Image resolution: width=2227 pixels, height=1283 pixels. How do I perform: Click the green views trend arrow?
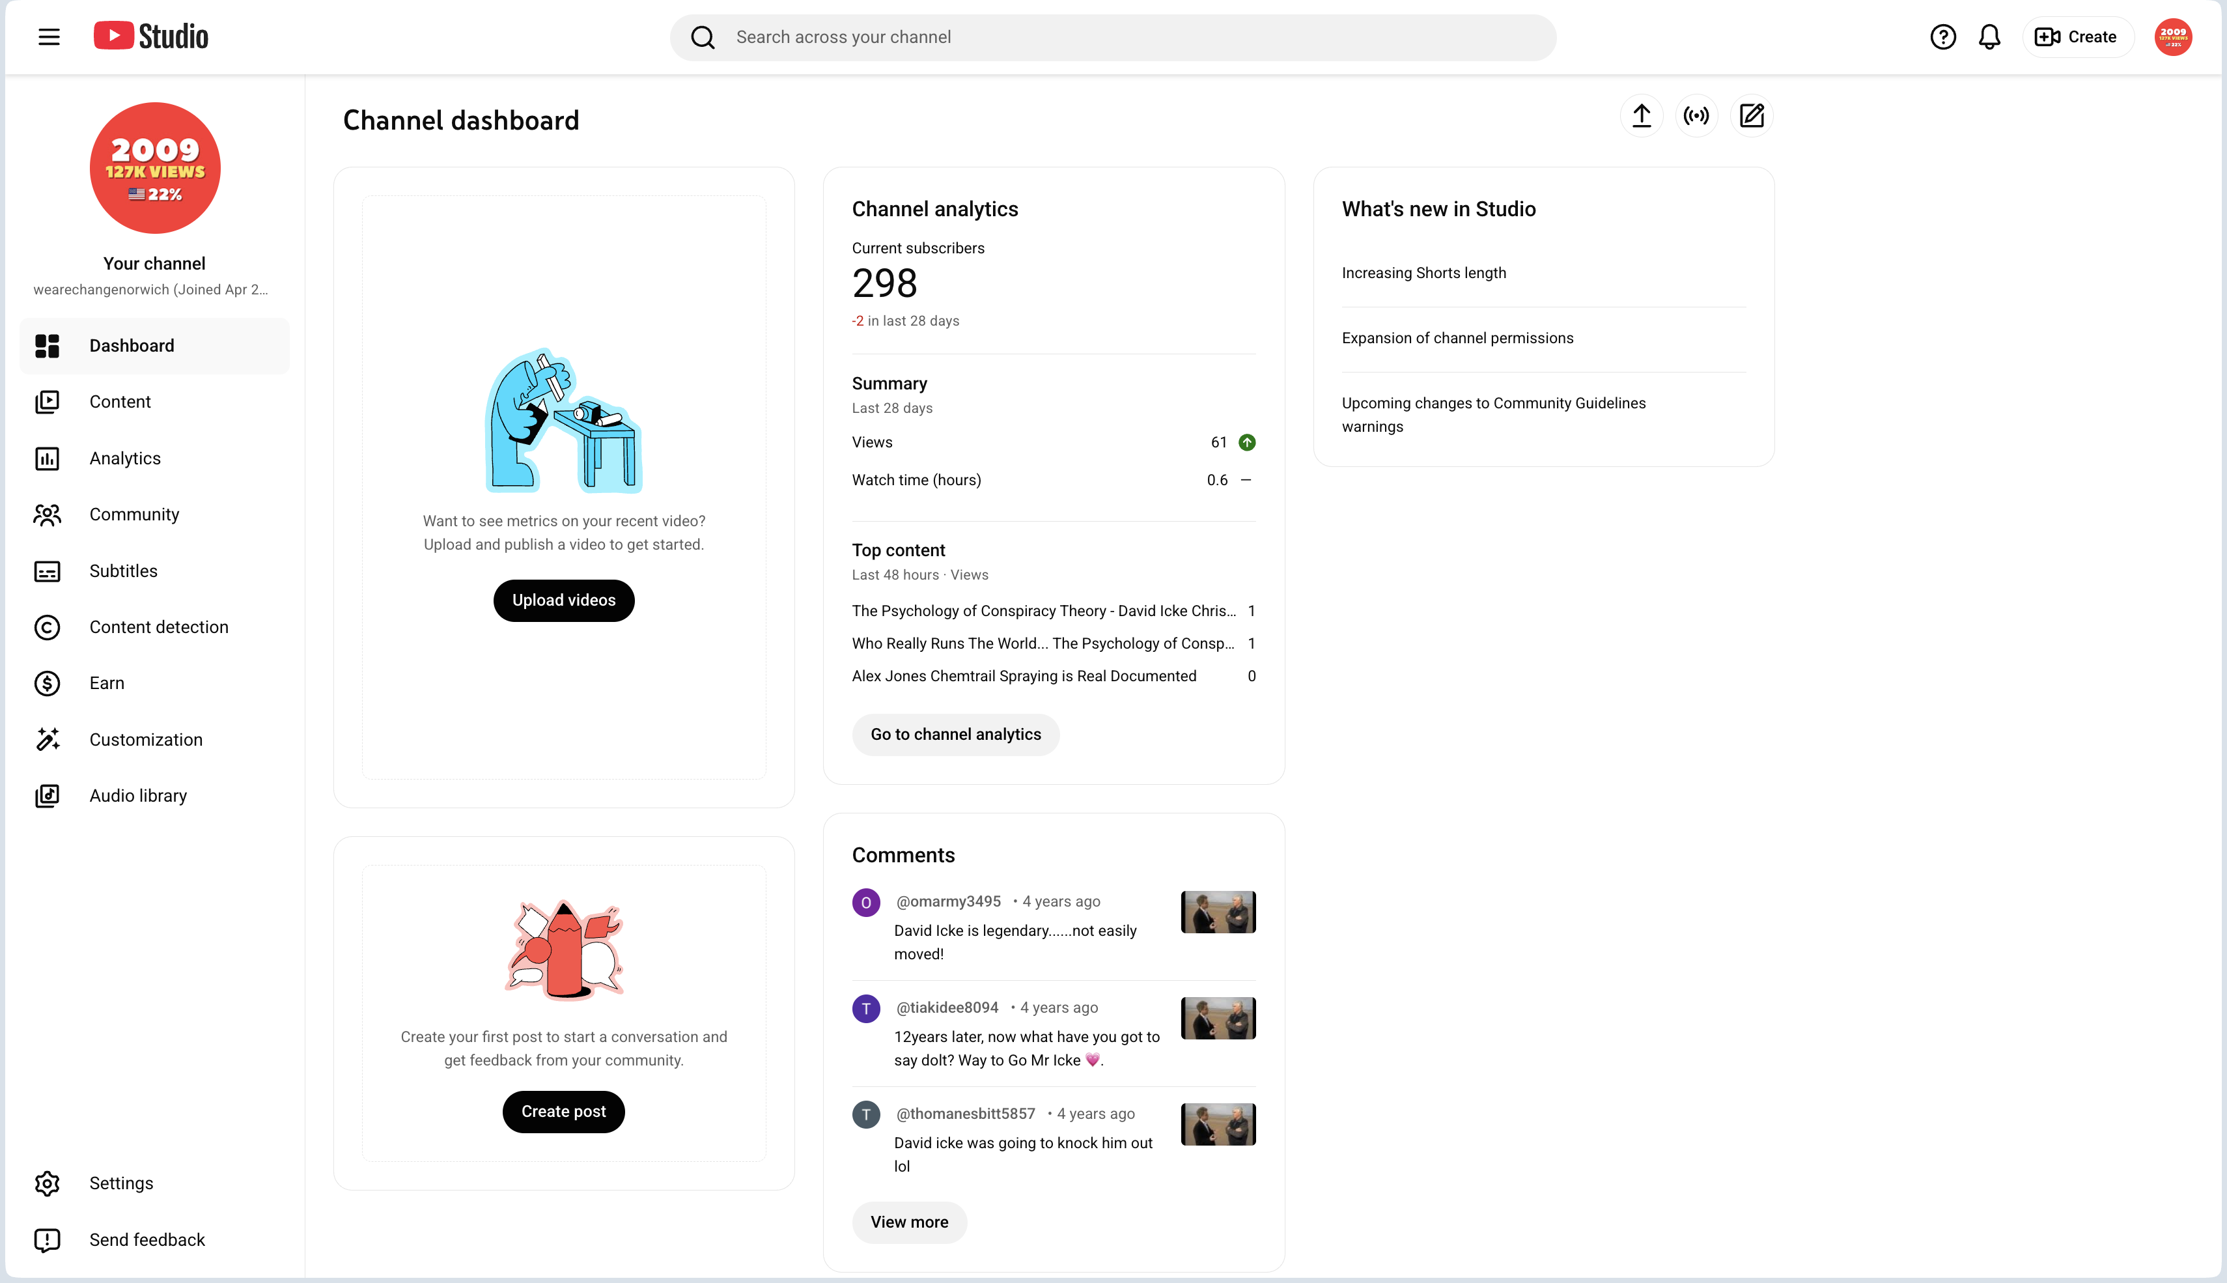[x=1246, y=442]
